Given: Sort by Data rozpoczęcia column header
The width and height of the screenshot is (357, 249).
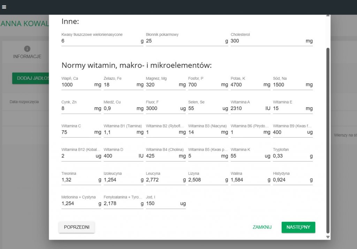Looking at the screenshot, I should (24, 102).
